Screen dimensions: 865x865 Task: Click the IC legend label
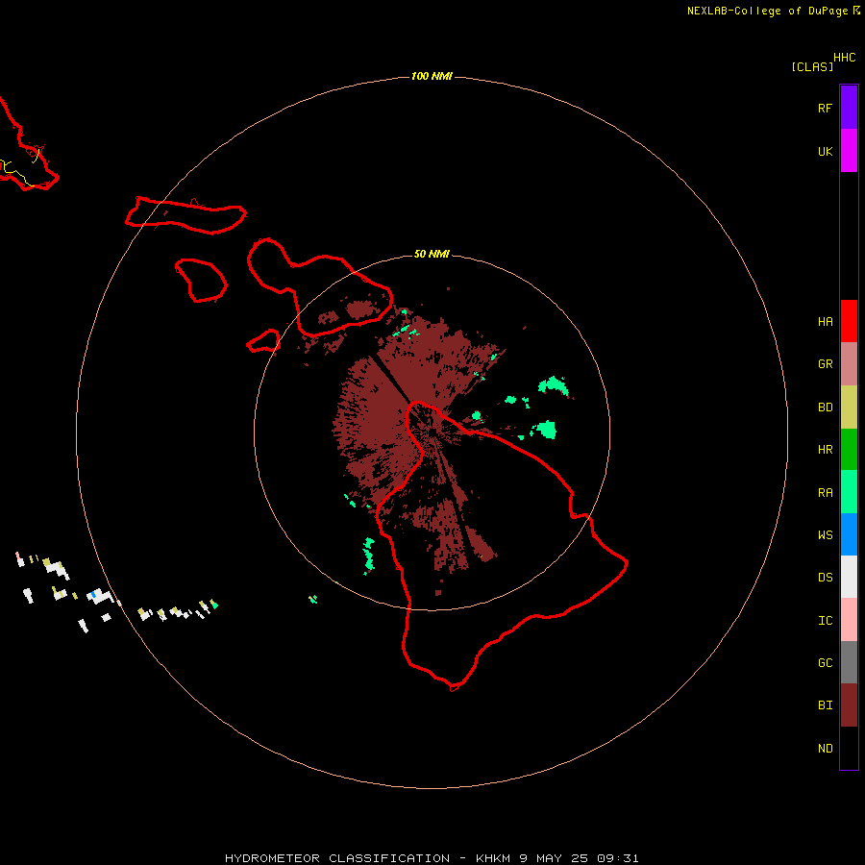click(825, 621)
